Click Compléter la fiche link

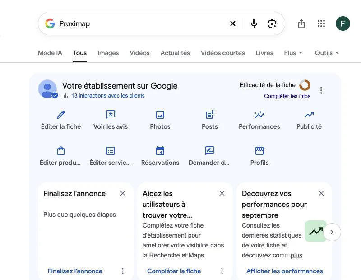coord(174,271)
